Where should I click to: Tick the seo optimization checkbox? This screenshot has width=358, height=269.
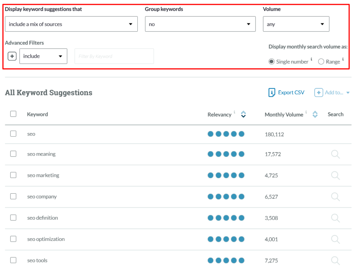(x=13, y=239)
